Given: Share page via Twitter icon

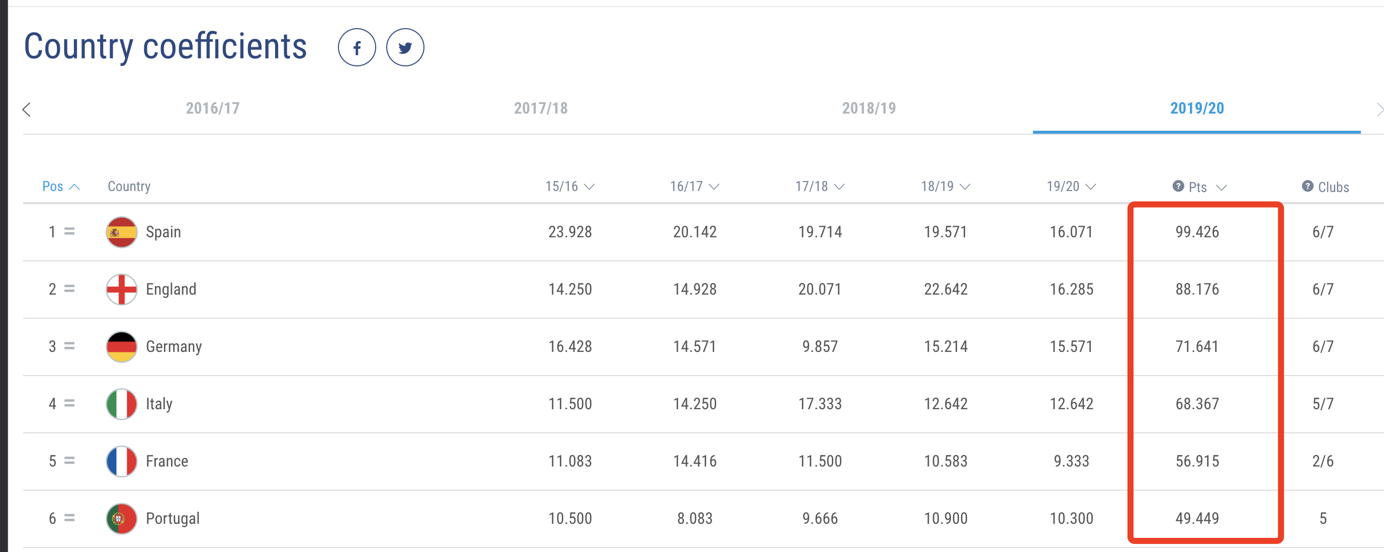Looking at the screenshot, I should 405,48.
